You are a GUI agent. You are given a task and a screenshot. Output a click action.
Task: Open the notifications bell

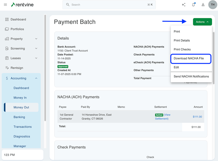(x=193, y=5)
